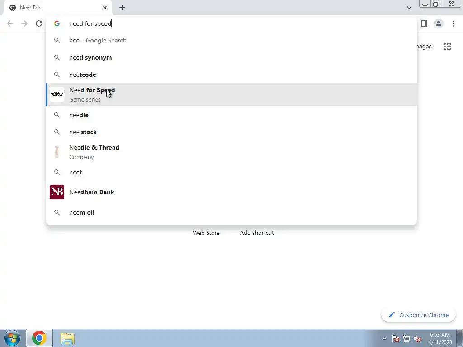Viewport: 463px width, 347px height.
Task: Open the Google apps grid
Action: click(448, 47)
